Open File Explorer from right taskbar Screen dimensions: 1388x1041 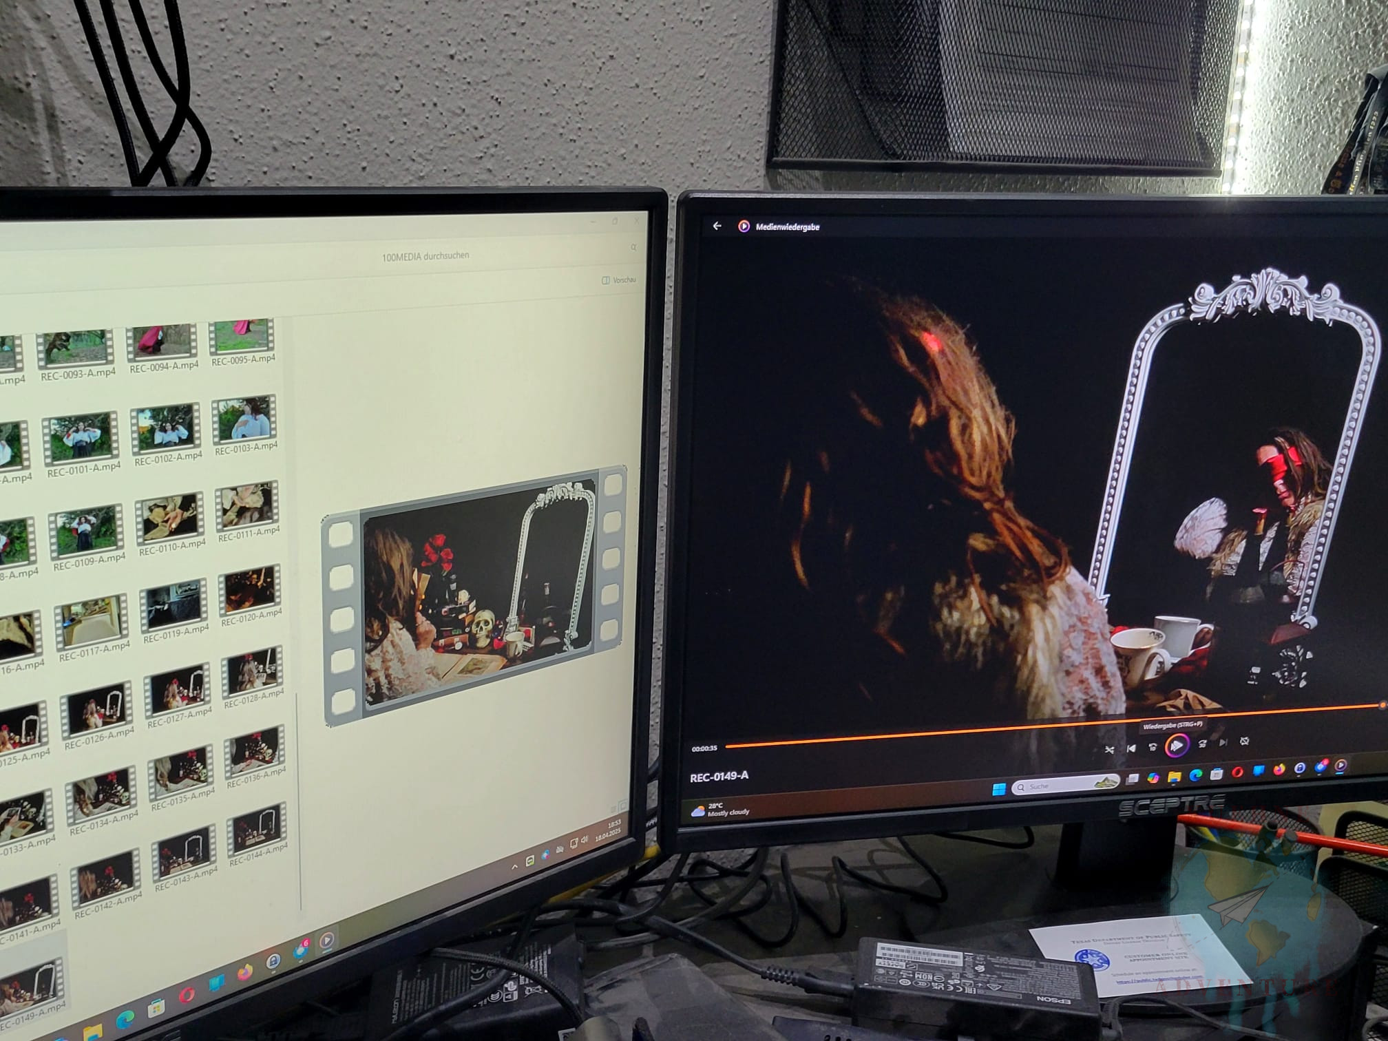pos(1174,777)
